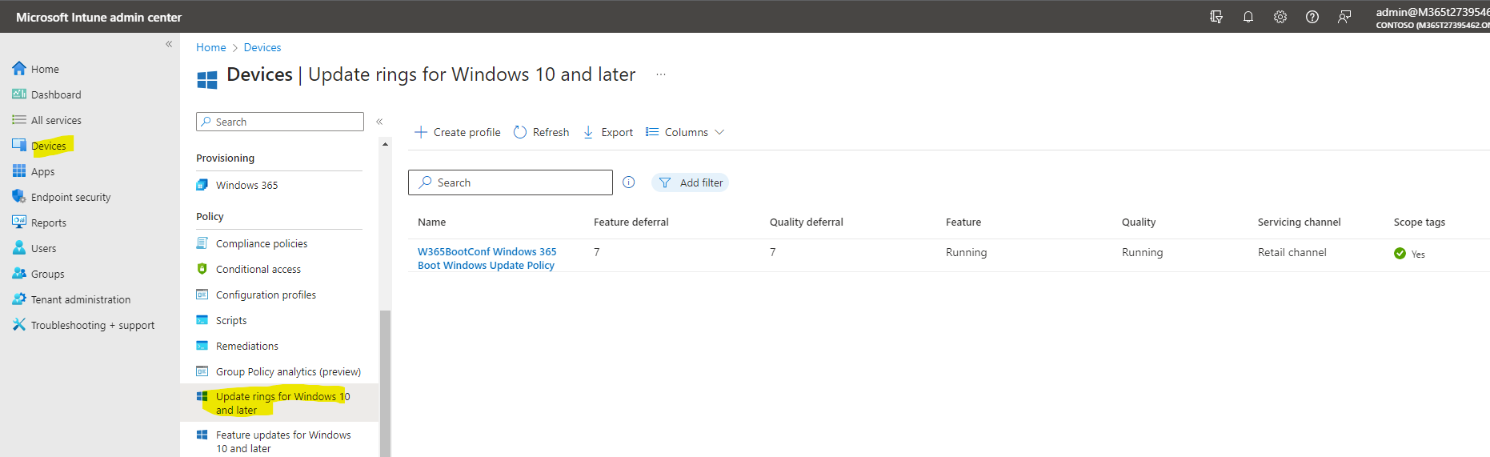Go to Devices breadcrumb link
Image resolution: width=1490 pixels, height=457 pixels.
coord(262,47)
